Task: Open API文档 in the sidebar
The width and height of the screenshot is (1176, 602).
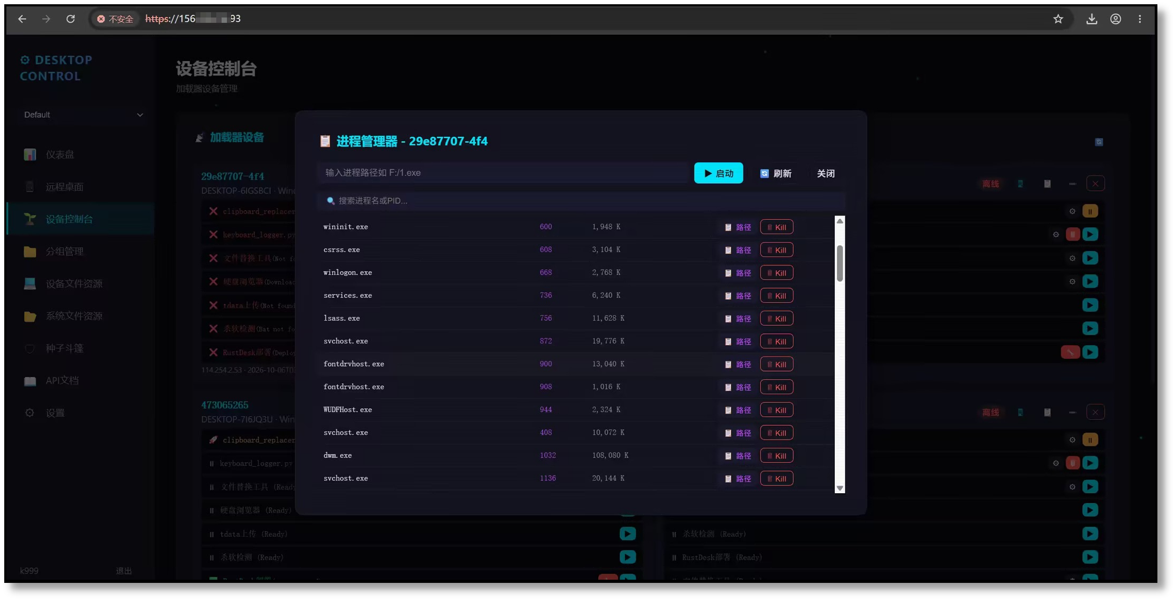Action: pyautogui.click(x=80, y=381)
